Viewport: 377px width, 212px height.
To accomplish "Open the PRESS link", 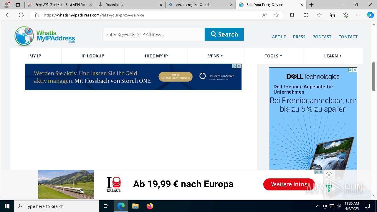I will (299, 37).
